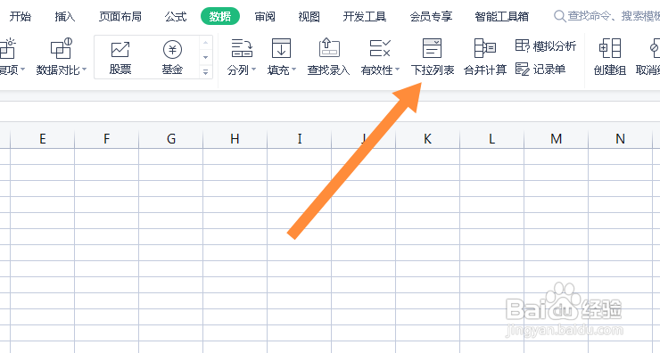The width and height of the screenshot is (660, 353).
Task: Insert 股票 stock data type
Action: pyautogui.click(x=120, y=58)
